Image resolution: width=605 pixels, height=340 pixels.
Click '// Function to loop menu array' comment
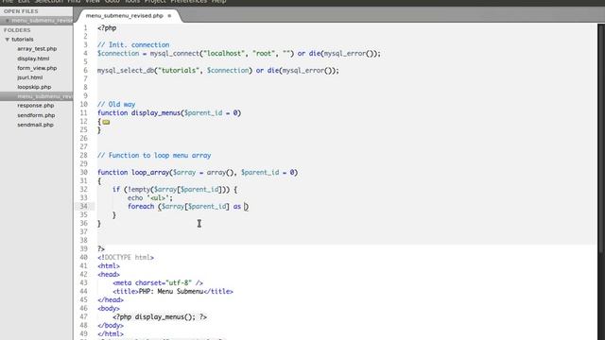(x=154, y=155)
